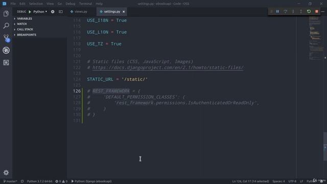Click the synchronize changes icon in status bar
This screenshot has height=184, width=327.
coord(22,181)
